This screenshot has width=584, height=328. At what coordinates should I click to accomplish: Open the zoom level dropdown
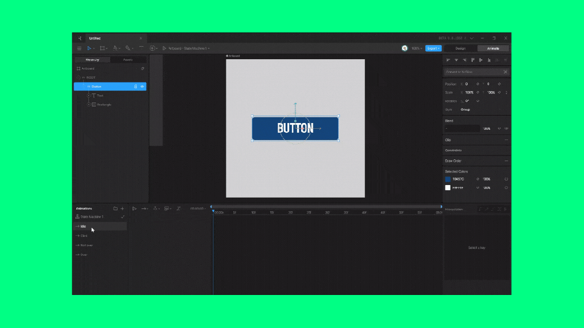click(416, 48)
